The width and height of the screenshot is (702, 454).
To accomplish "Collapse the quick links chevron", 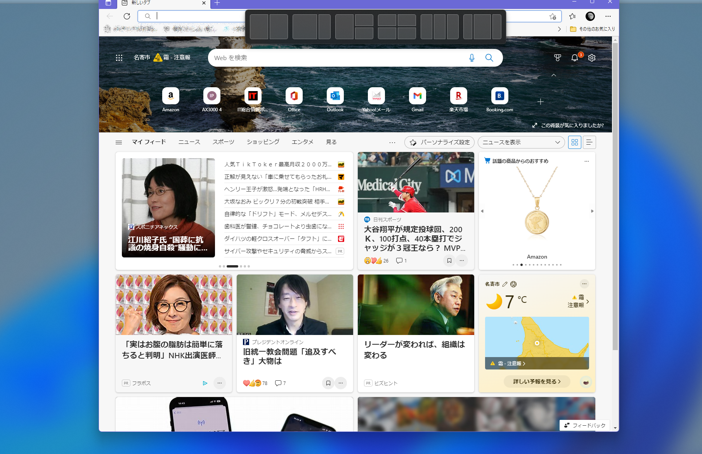I will [554, 75].
